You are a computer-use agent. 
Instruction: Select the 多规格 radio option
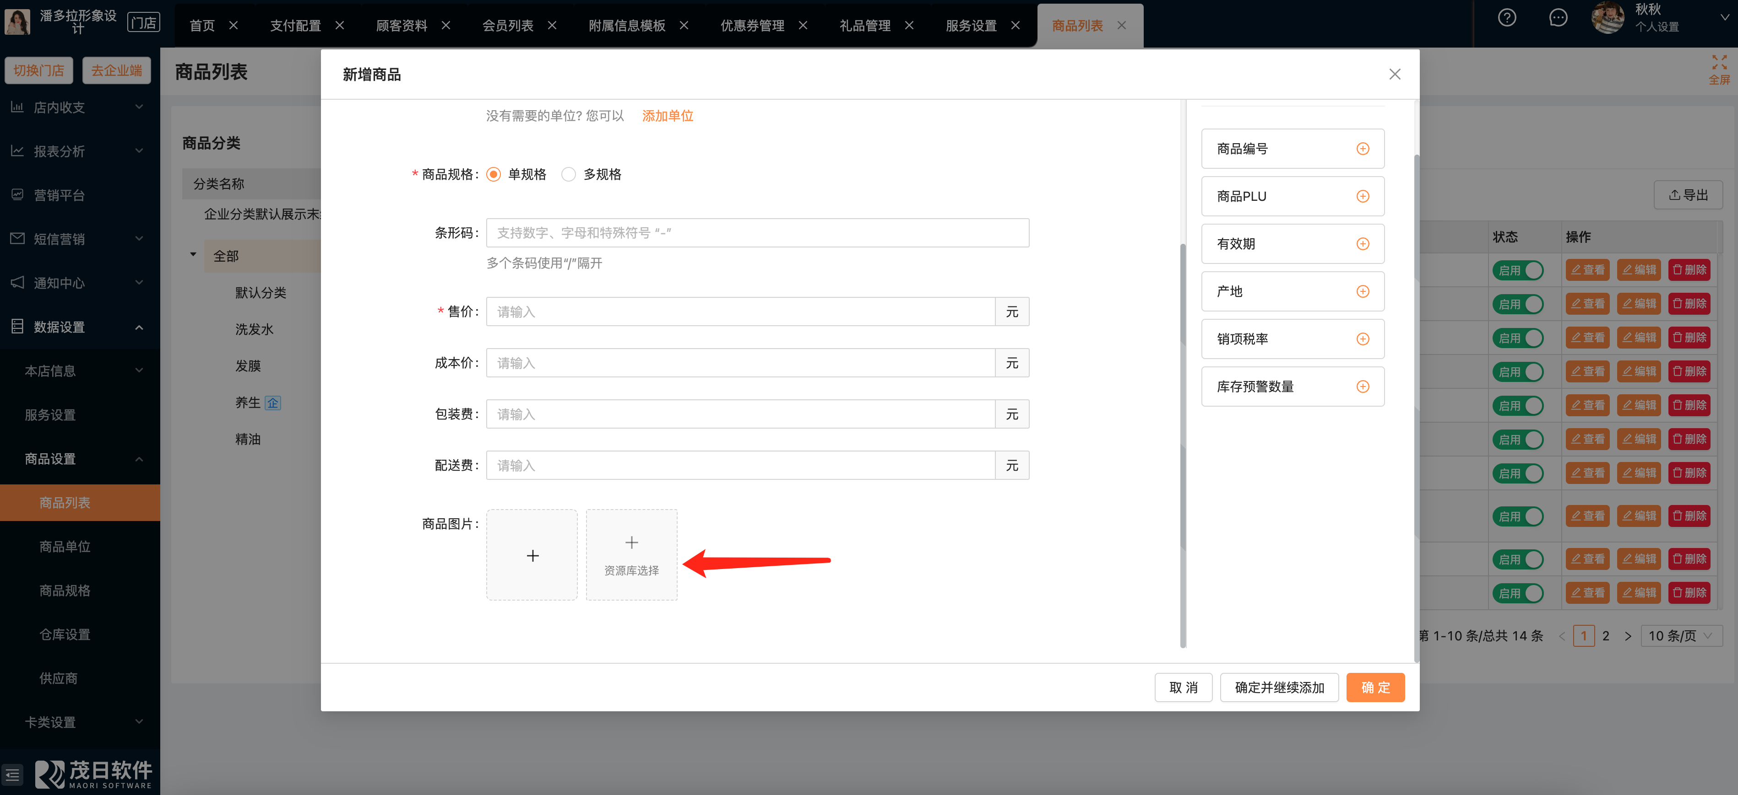click(569, 175)
